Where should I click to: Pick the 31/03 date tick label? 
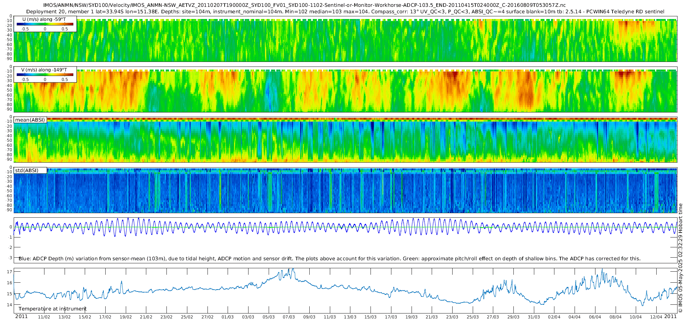coord(534,317)
